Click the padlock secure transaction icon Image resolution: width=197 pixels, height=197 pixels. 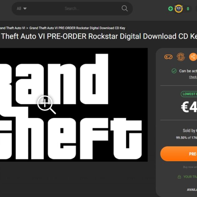tap(179, 177)
